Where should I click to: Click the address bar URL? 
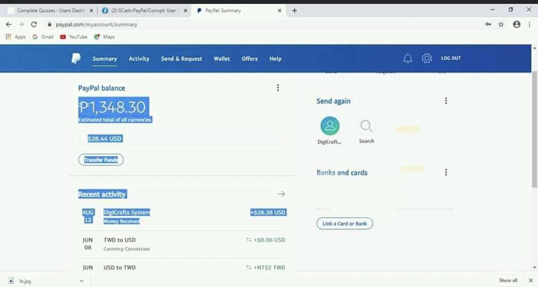[x=96, y=25]
